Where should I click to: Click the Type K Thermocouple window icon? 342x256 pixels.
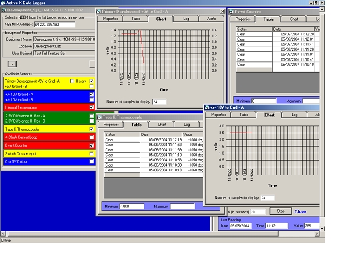tap(100, 117)
